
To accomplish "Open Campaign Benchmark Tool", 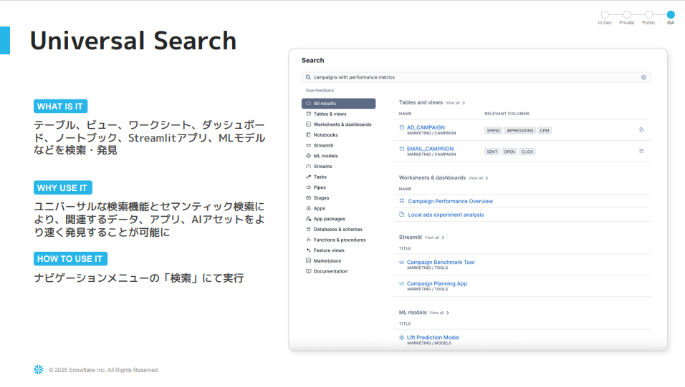I will 441,263.
